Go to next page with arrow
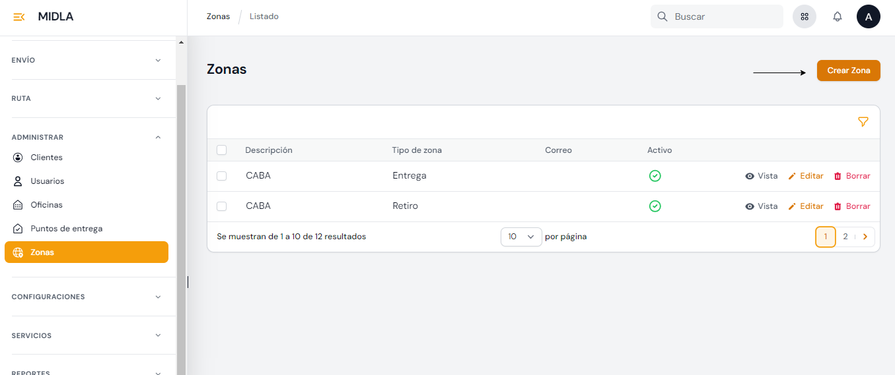Image resolution: width=895 pixels, height=375 pixels. 865,237
